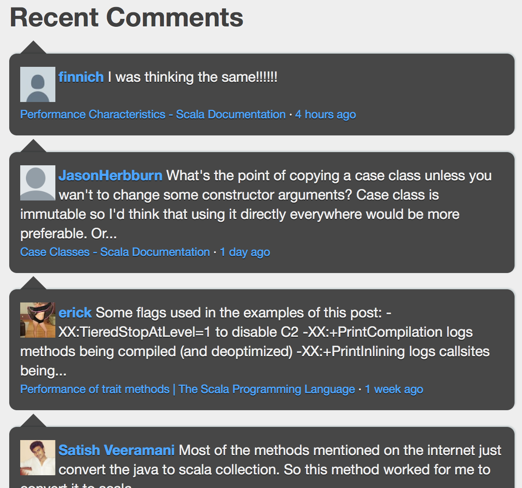Select the erick author name

pyautogui.click(x=75, y=313)
